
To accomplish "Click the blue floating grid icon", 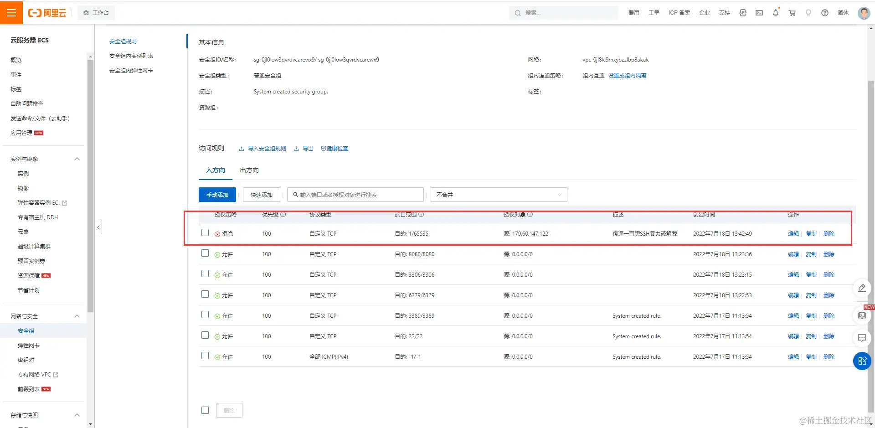I will (x=862, y=361).
